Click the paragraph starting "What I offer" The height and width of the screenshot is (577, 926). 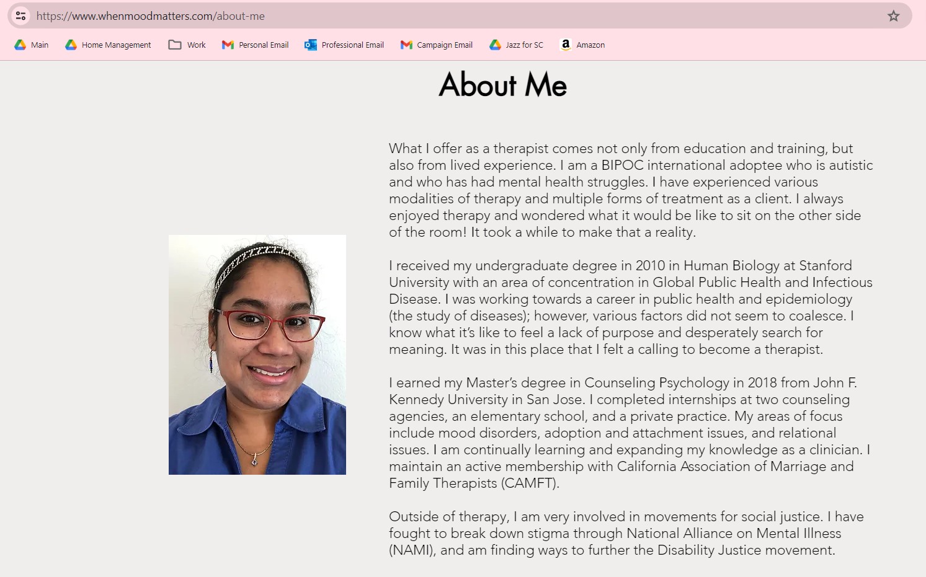point(630,190)
